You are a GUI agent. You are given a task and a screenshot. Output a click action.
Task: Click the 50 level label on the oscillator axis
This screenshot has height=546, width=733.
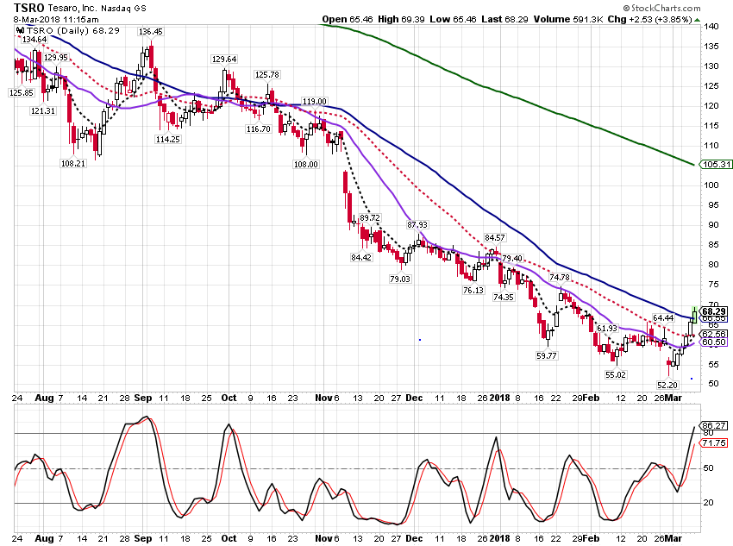708,468
